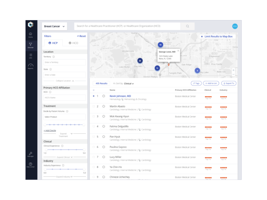Click the Name column header
Viewport: 267px width, 200px height.
pos(112,90)
